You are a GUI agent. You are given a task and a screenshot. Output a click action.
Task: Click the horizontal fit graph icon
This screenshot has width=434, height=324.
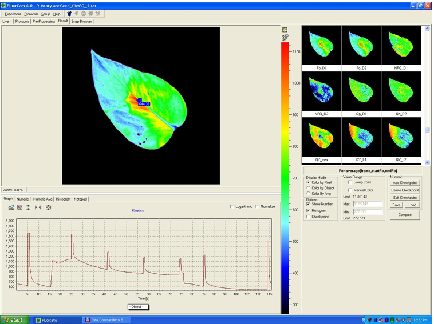[x=38, y=207]
